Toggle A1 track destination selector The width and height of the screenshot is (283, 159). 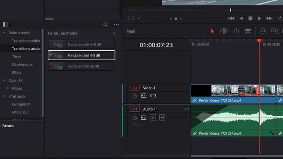(x=134, y=109)
